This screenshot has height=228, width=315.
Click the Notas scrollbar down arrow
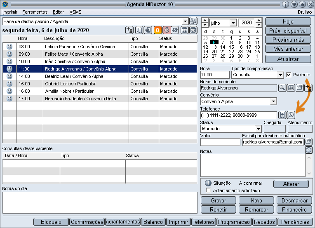click(309, 174)
